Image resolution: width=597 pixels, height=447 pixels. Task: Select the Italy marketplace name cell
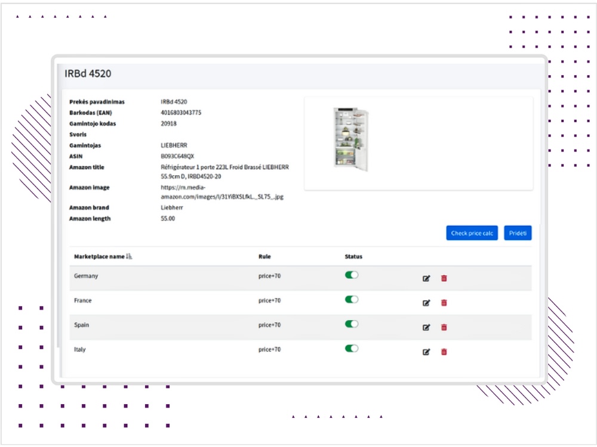tap(80, 349)
